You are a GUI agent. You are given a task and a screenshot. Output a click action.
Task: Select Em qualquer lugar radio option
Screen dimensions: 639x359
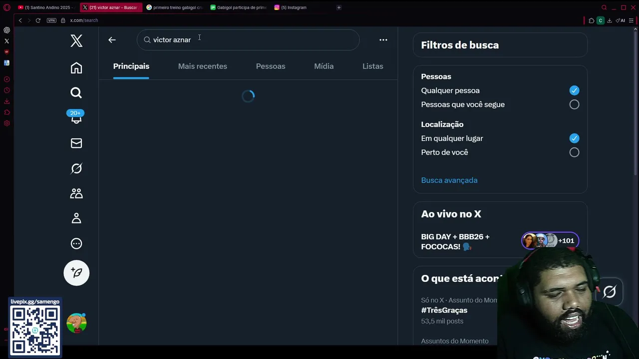pos(574,138)
